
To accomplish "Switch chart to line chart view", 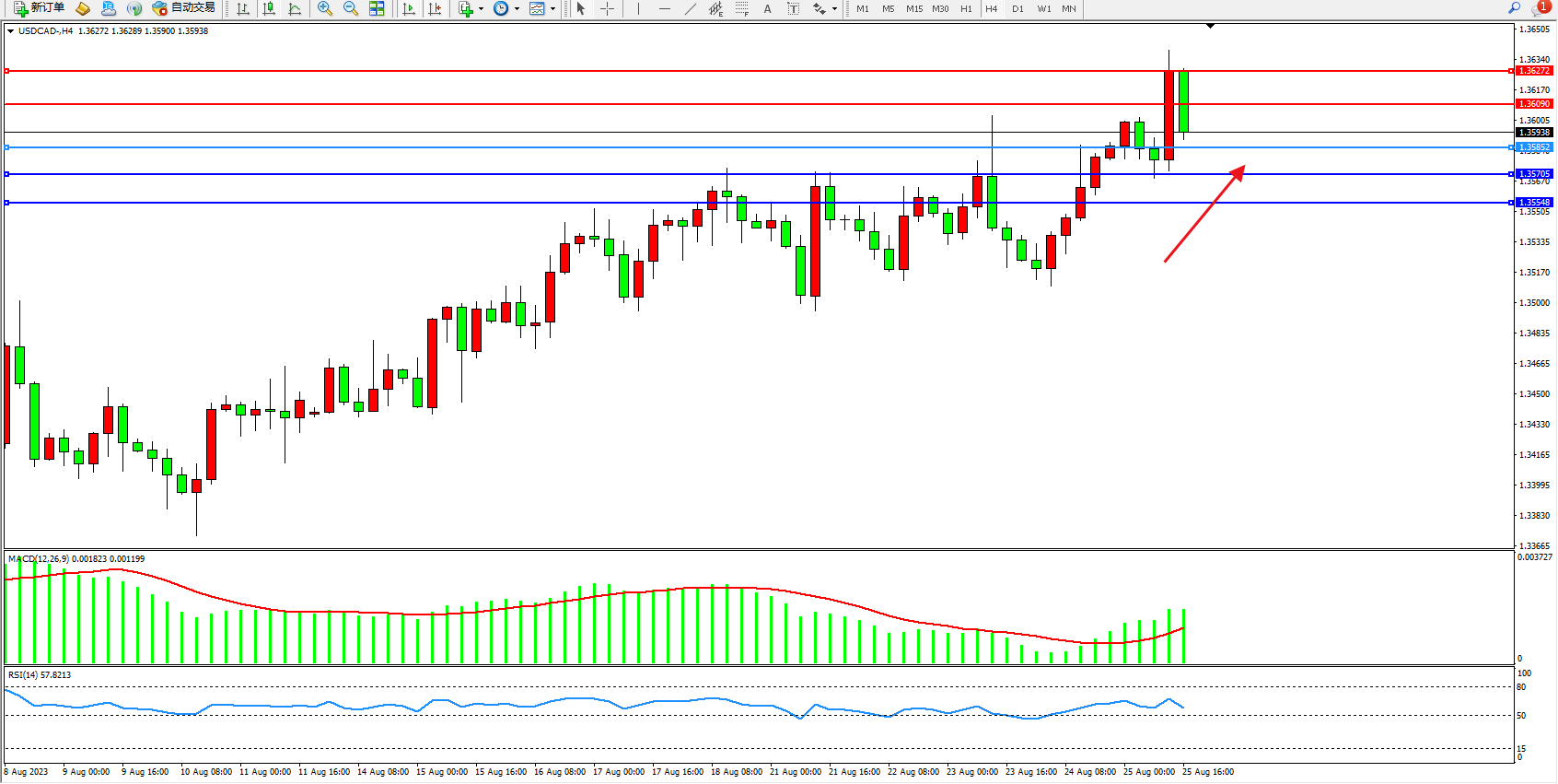I will pos(295,8).
